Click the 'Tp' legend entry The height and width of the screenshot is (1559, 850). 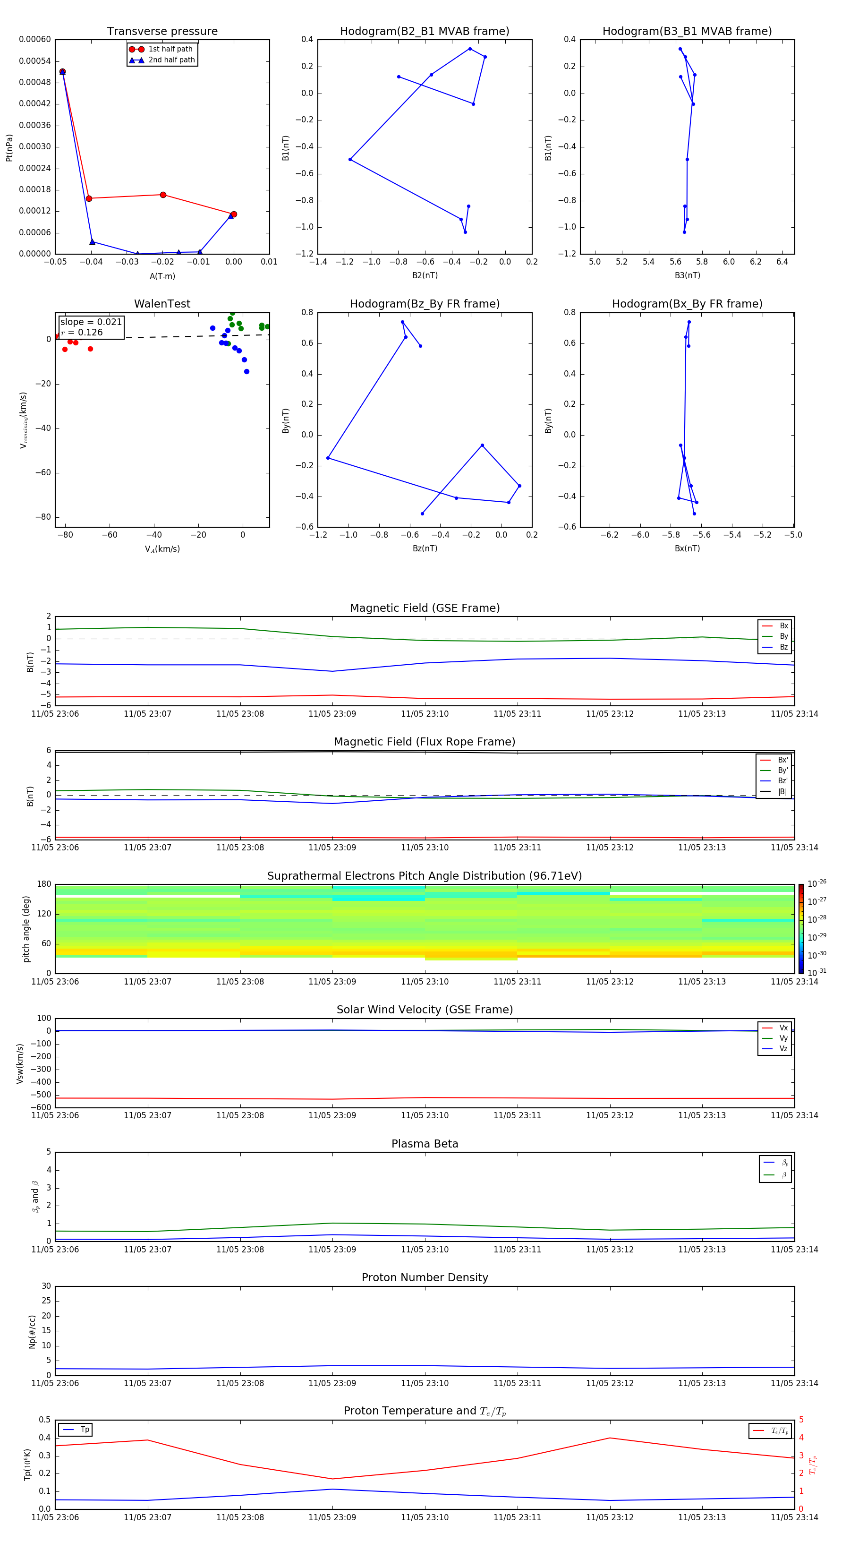click(76, 1430)
